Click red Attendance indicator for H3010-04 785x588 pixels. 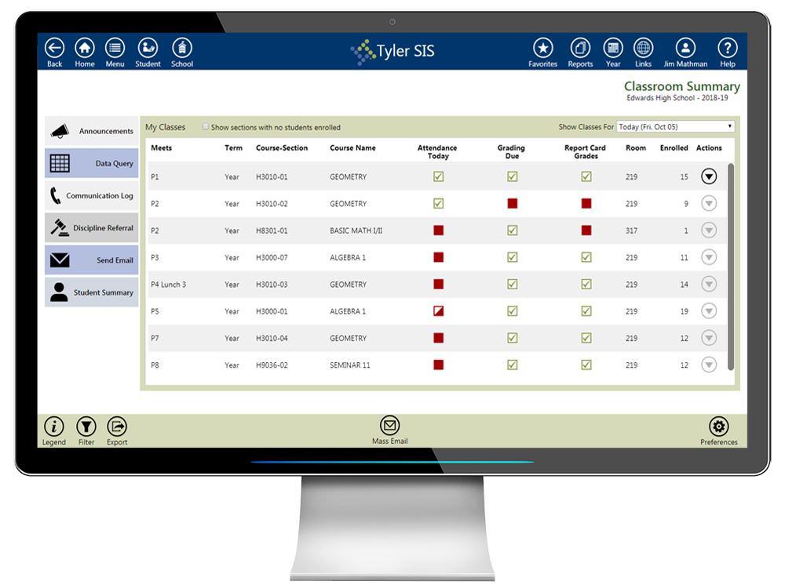point(439,339)
